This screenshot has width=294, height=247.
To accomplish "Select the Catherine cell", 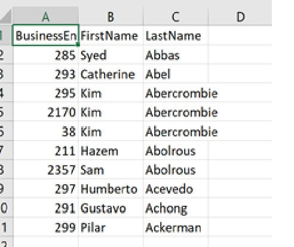I will coord(111,74).
